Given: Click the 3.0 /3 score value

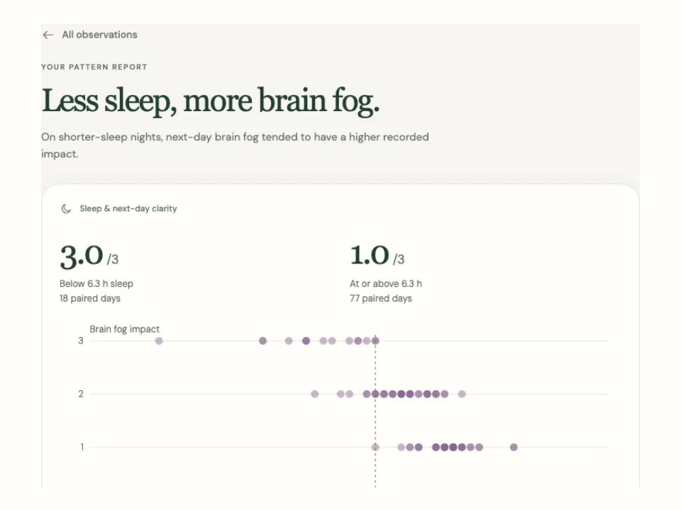Looking at the screenshot, I should click(x=89, y=256).
